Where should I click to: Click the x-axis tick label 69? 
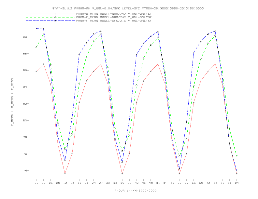point(201,183)
